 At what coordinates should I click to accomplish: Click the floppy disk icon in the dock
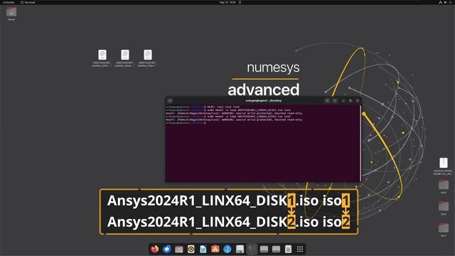pyautogui.click(x=240, y=249)
